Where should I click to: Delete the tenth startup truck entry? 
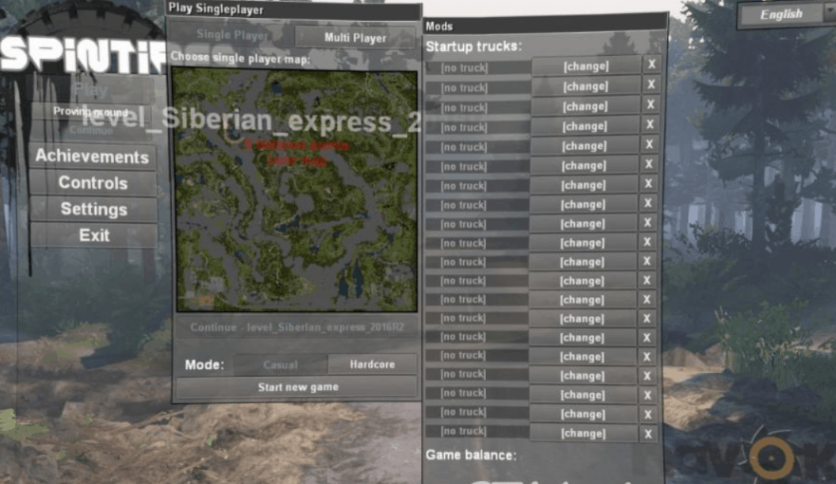pos(650,241)
